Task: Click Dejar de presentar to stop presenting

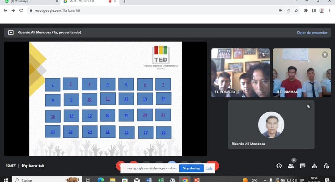Action: [x=312, y=33]
